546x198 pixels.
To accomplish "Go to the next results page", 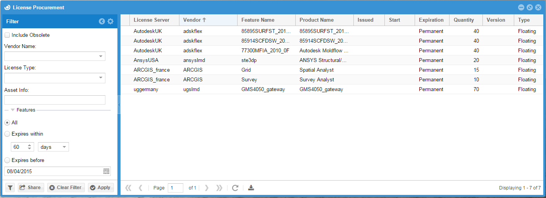I will point(207,188).
